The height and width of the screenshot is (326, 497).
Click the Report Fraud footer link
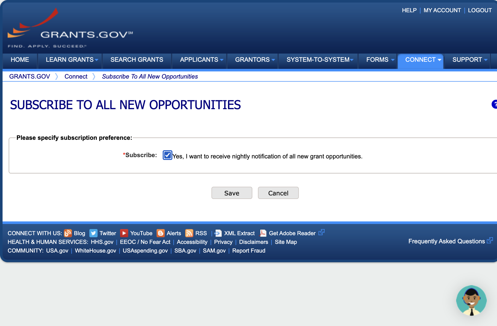(249, 250)
